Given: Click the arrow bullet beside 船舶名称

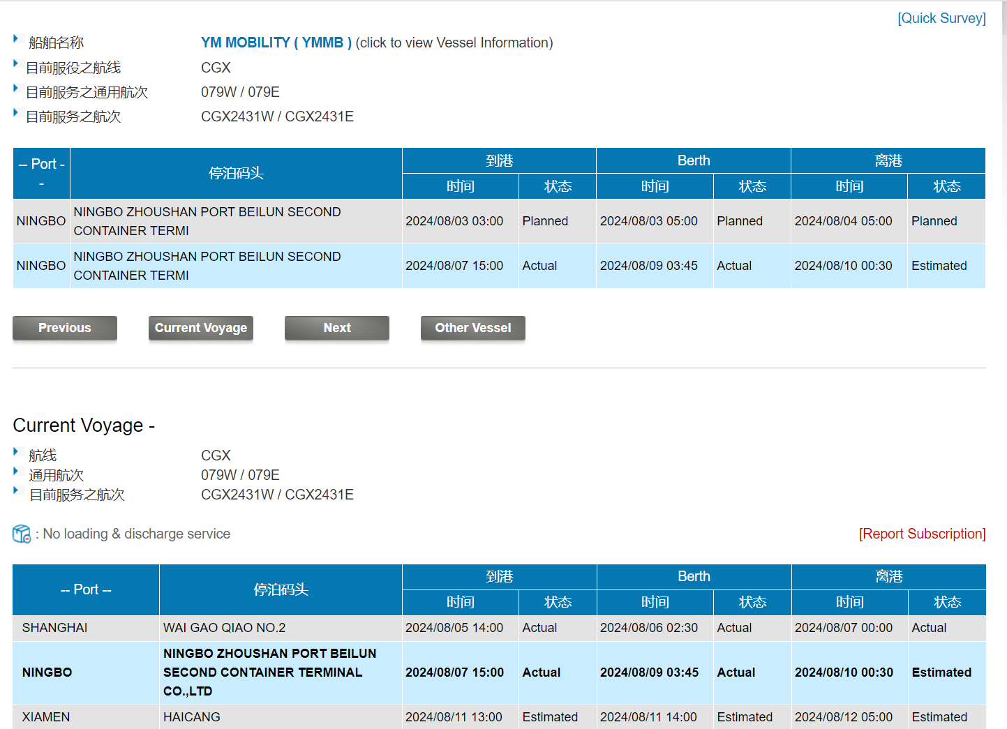Looking at the screenshot, I should tap(16, 39).
